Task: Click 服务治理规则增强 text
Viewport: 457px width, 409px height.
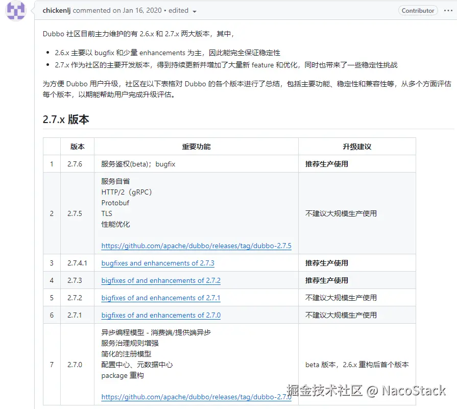Action: (130, 343)
